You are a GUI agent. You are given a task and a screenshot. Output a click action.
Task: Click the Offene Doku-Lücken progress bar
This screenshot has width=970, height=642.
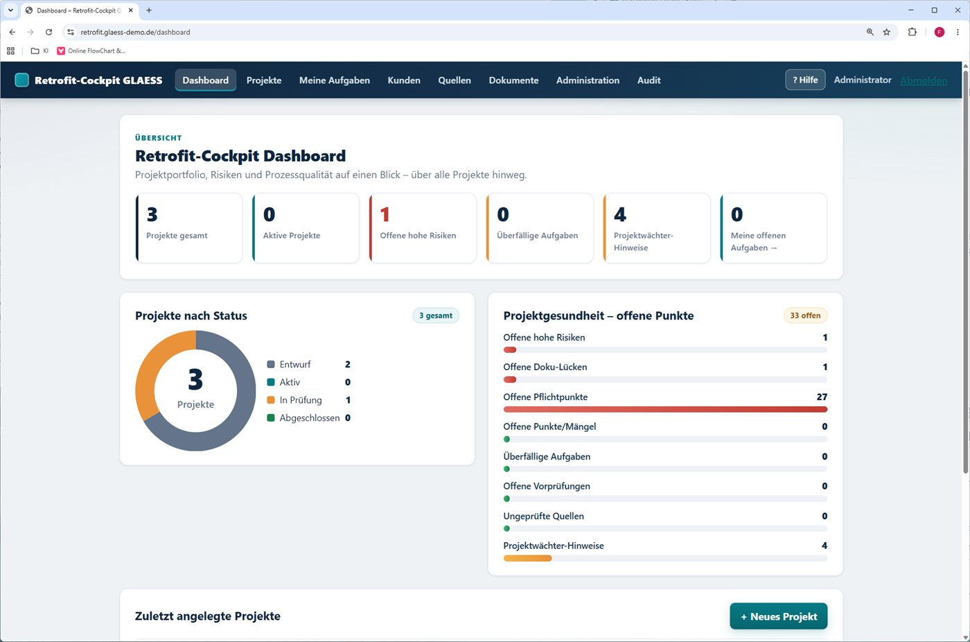click(665, 379)
